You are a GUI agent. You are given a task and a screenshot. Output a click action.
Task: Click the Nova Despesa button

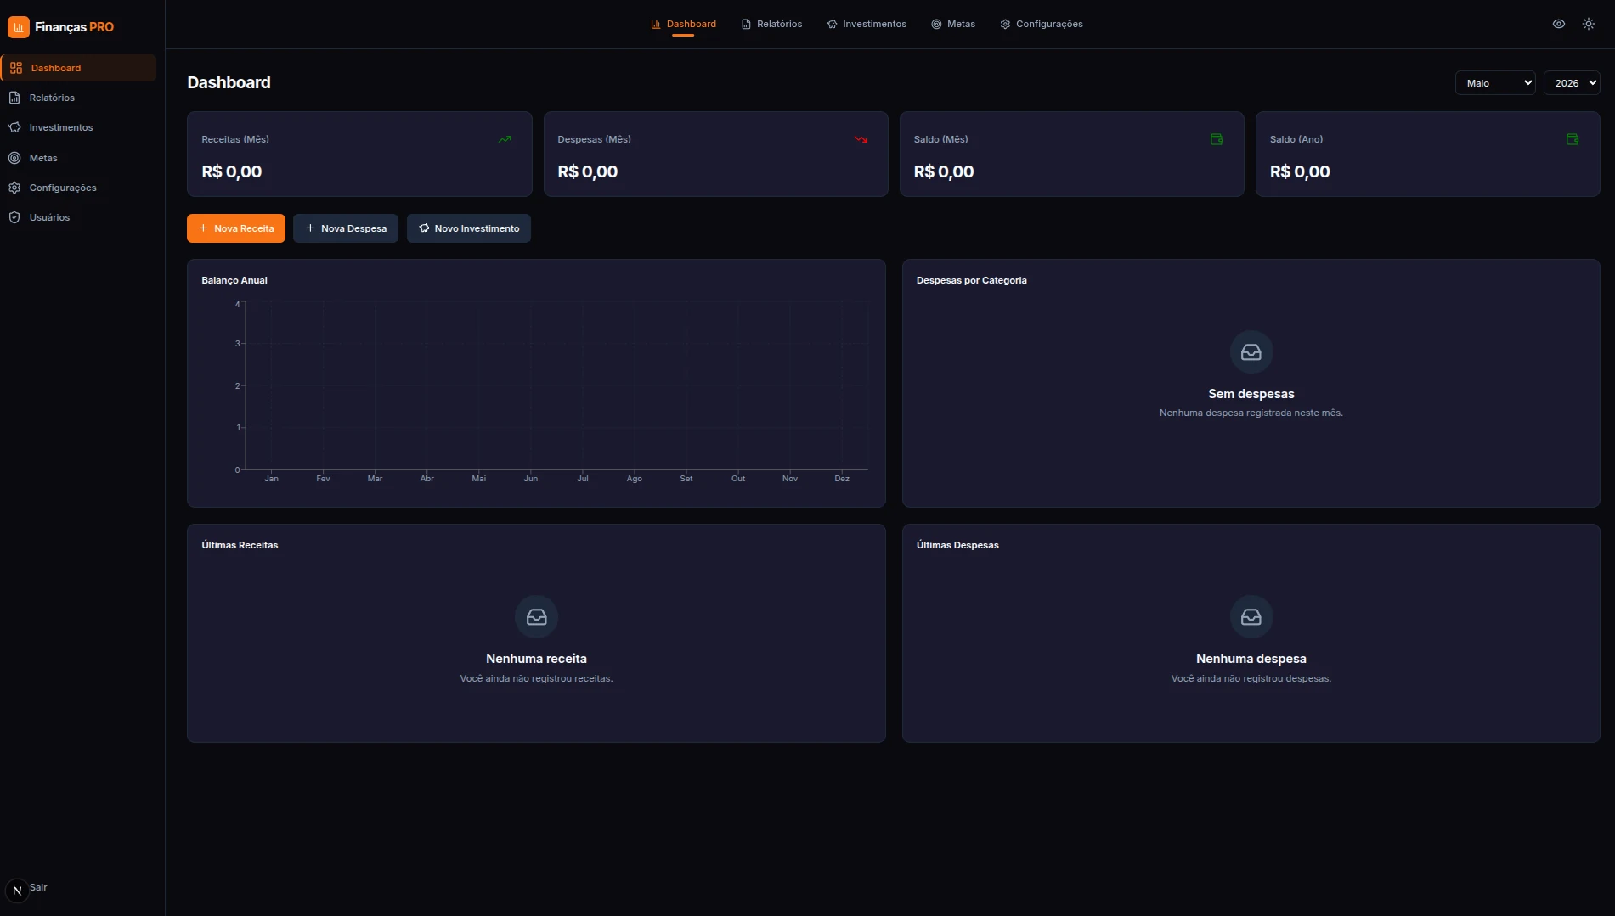(346, 228)
